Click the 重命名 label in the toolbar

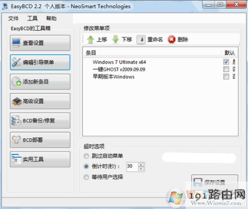pyautogui.click(x=155, y=40)
